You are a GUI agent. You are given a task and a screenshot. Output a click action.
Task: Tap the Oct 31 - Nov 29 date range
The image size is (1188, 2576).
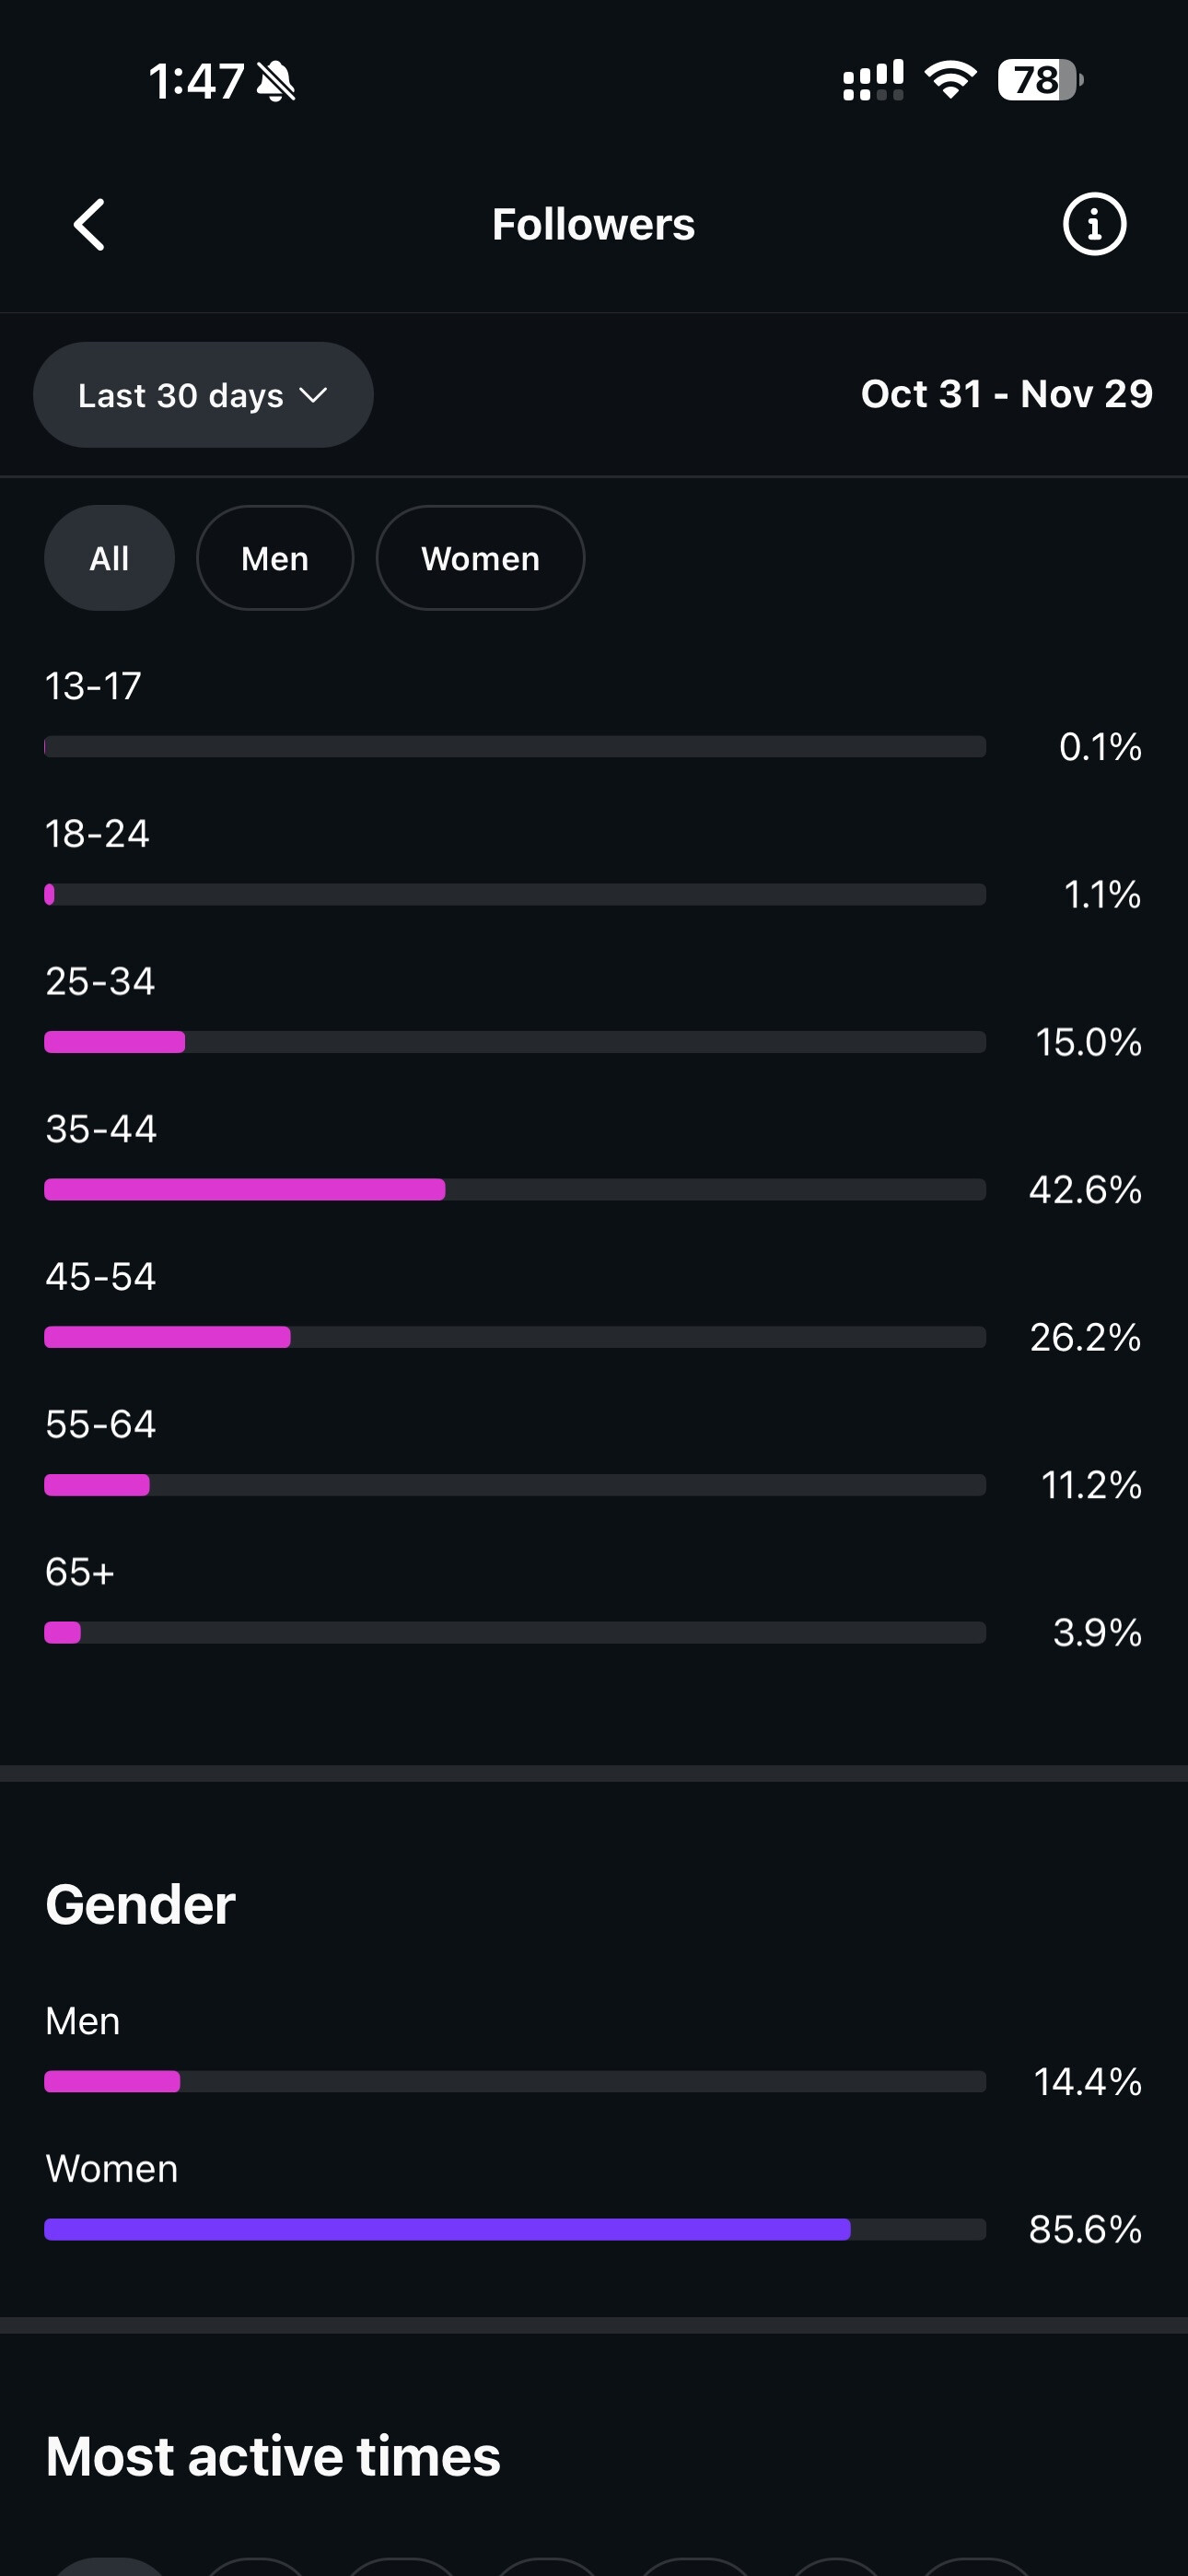click(x=1006, y=394)
